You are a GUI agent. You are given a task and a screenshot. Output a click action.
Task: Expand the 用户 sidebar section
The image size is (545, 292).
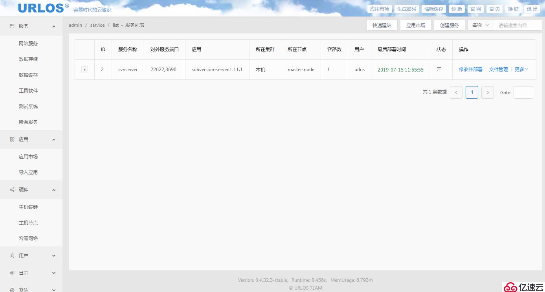(54, 256)
